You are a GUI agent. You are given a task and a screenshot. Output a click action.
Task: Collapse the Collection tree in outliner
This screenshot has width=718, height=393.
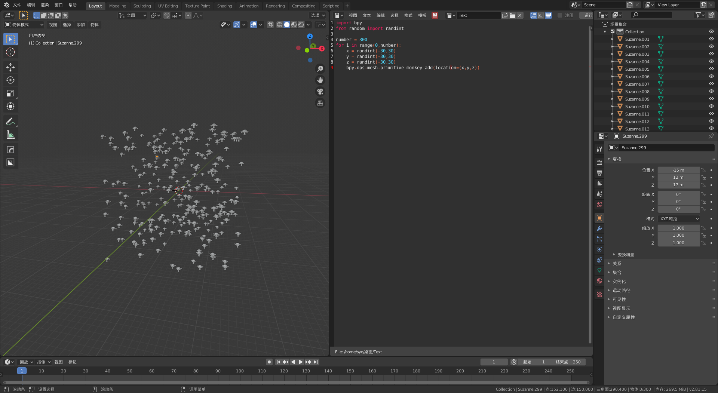point(605,32)
